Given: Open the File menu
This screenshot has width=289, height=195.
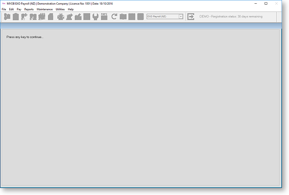Looking at the screenshot, I should 4,9.
